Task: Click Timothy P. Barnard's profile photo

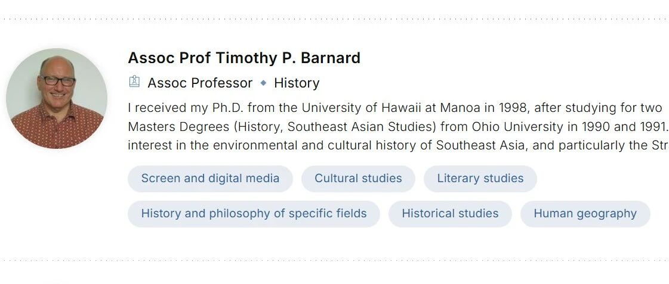Action: pos(57,98)
